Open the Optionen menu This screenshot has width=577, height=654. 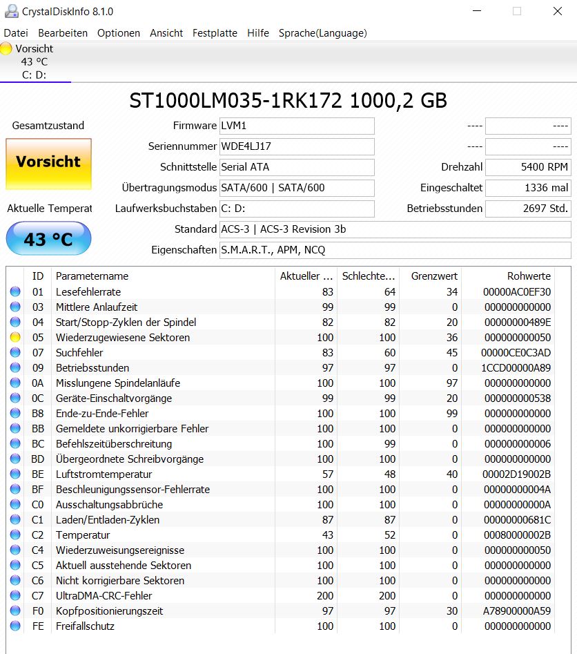(119, 33)
